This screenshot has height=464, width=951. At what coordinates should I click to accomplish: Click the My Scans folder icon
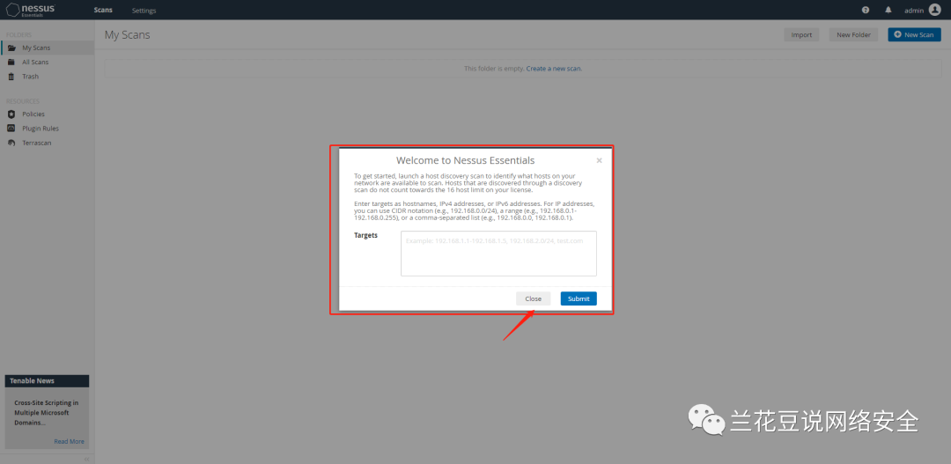(x=11, y=48)
